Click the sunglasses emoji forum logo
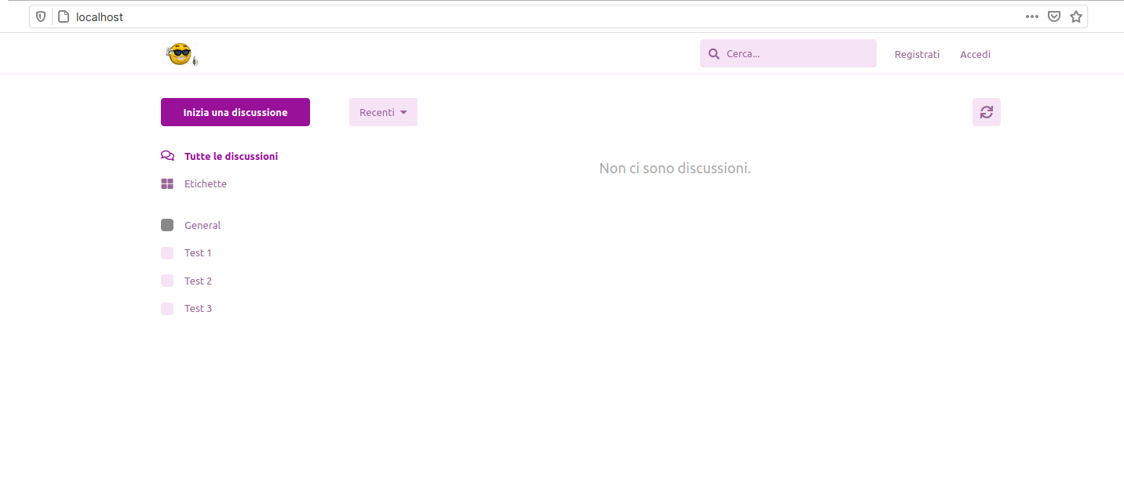 181,54
